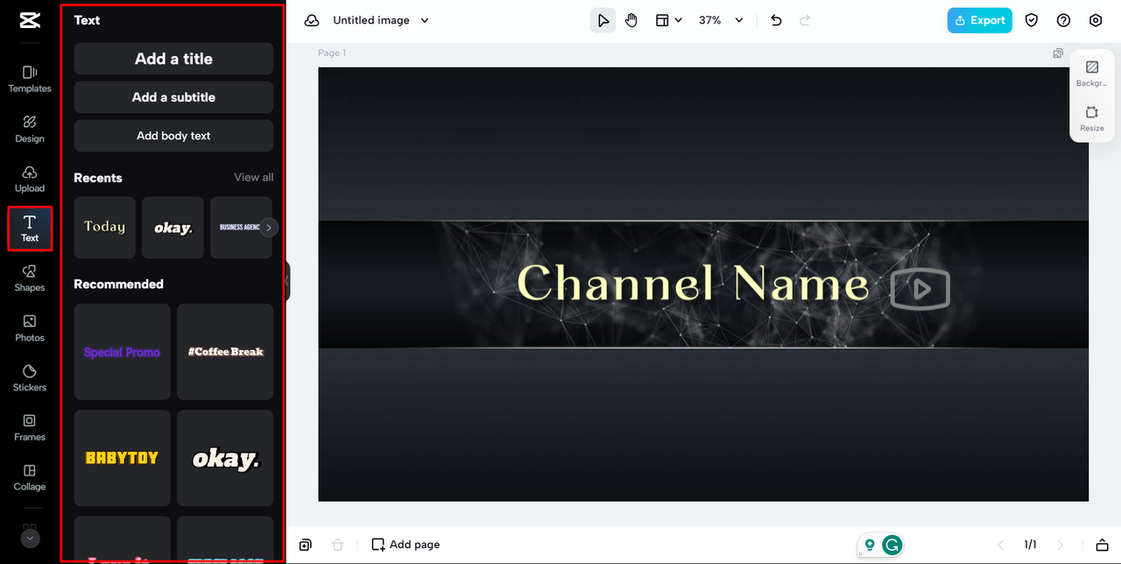This screenshot has width=1121, height=564.
Task: Open the Help question mark icon
Action: (1063, 20)
